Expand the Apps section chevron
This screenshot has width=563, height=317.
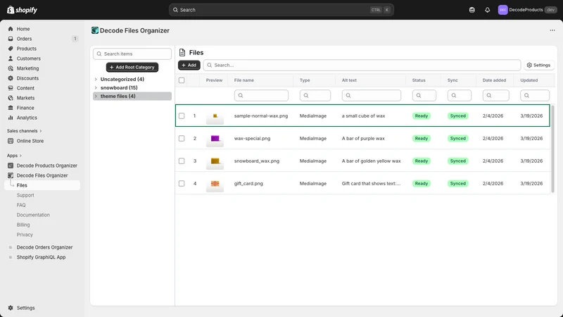click(20, 156)
